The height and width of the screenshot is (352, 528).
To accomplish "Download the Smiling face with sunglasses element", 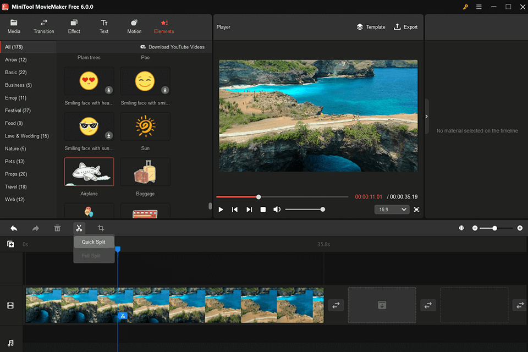I will (x=109, y=135).
